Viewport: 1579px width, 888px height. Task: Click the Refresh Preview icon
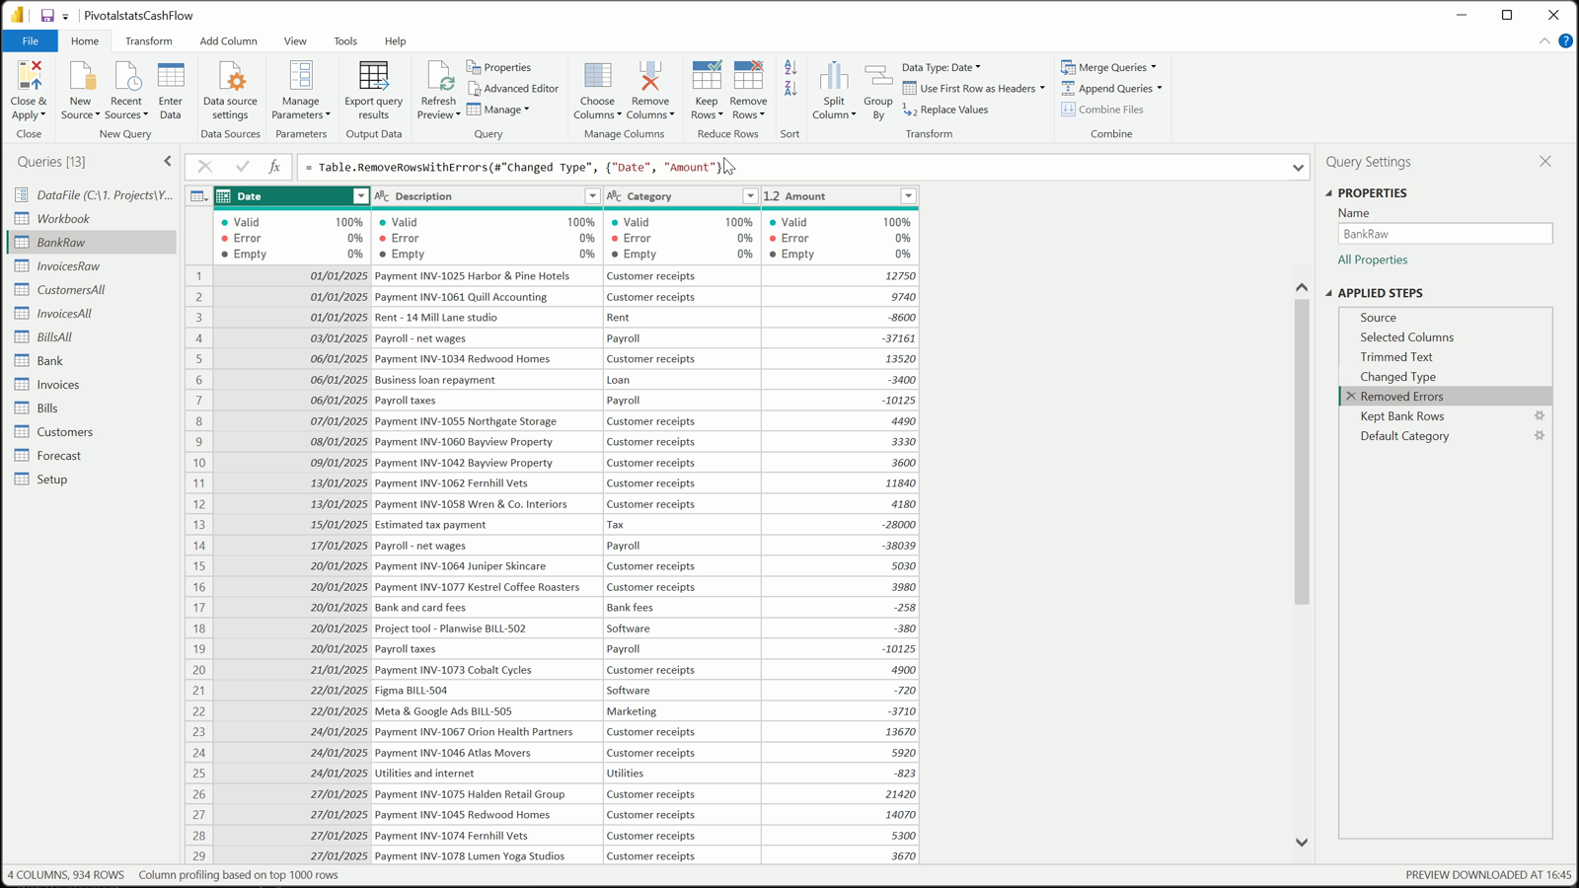[x=438, y=76]
